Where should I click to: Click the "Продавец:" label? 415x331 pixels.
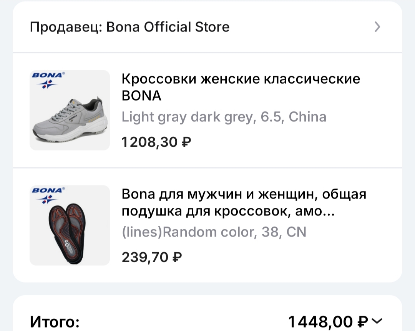pos(66,27)
